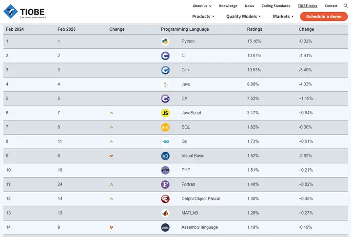This screenshot has width=351, height=237.
Task: Click the PHP language name
Action: 186,170
